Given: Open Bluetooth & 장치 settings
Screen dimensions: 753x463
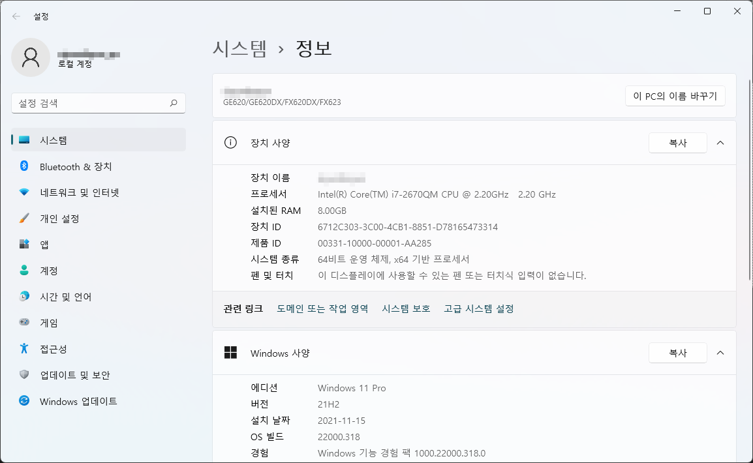Looking at the screenshot, I should [x=99, y=166].
